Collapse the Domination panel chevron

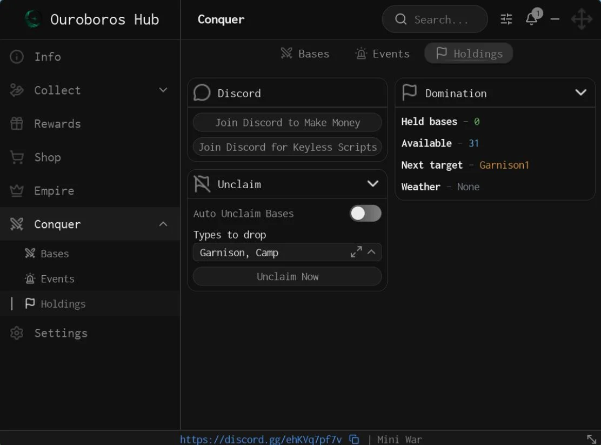click(x=580, y=92)
